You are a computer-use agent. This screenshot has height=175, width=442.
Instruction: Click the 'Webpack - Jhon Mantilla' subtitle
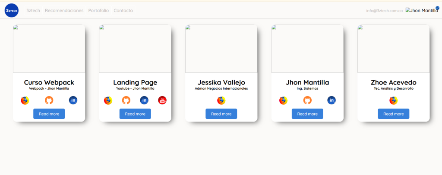click(49, 88)
